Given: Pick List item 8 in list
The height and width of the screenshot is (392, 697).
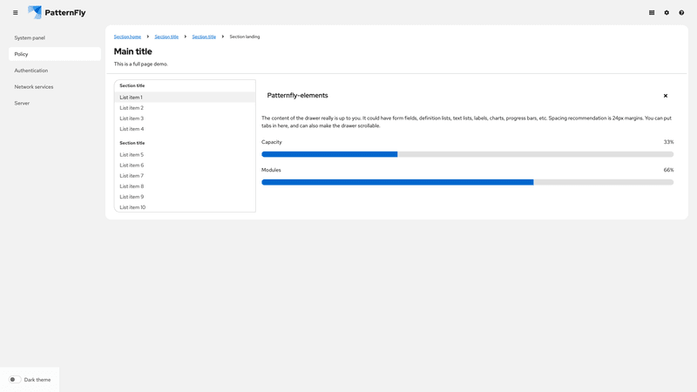Looking at the screenshot, I should tap(132, 186).
